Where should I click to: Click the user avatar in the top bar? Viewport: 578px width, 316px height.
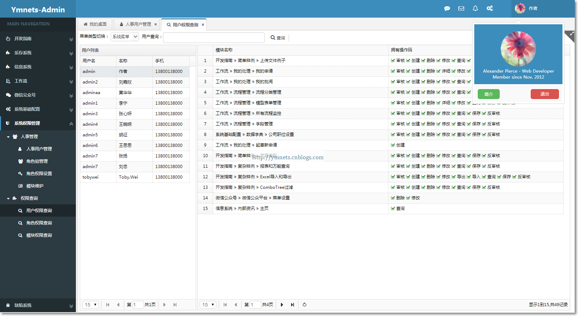coord(520,8)
